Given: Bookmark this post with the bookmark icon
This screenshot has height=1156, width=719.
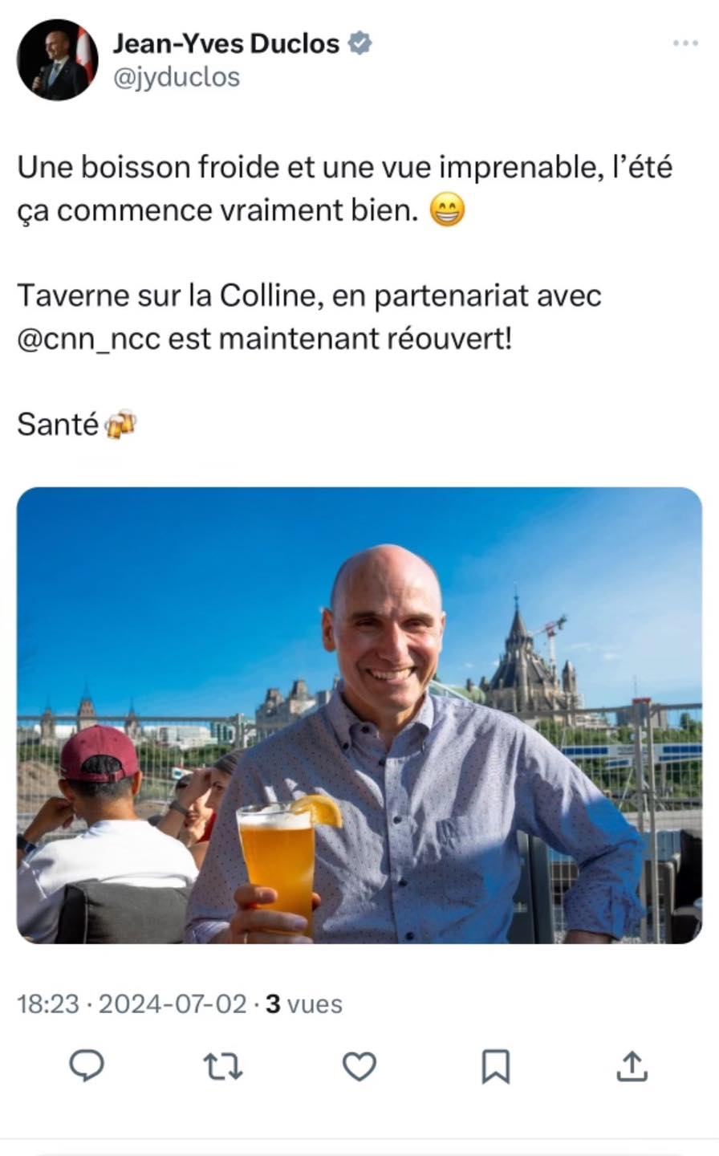Looking at the screenshot, I should 495,1067.
